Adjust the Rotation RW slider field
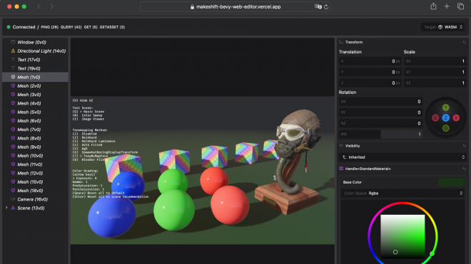This screenshot has width=471, height=264. click(380, 134)
